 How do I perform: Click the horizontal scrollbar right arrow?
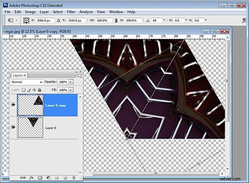click(x=222, y=173)
